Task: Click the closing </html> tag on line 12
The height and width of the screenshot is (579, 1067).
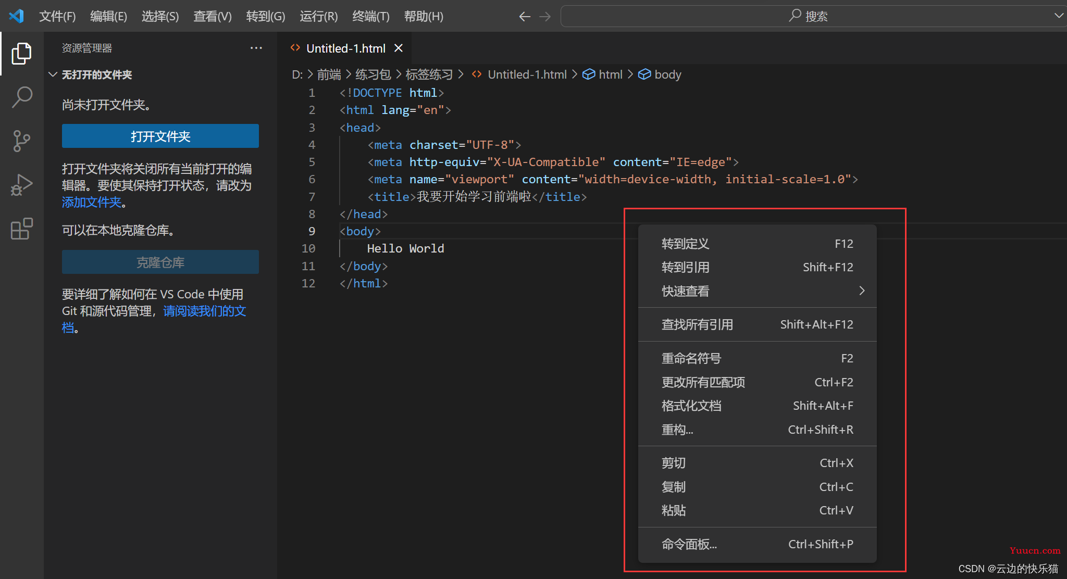Action: point(364,283)
